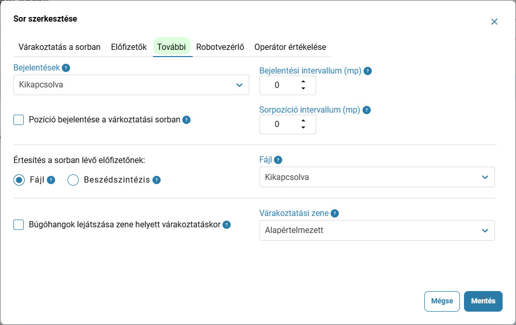
Task: Open the Bejelentések dropdown
Action: [x=131, y=85]
